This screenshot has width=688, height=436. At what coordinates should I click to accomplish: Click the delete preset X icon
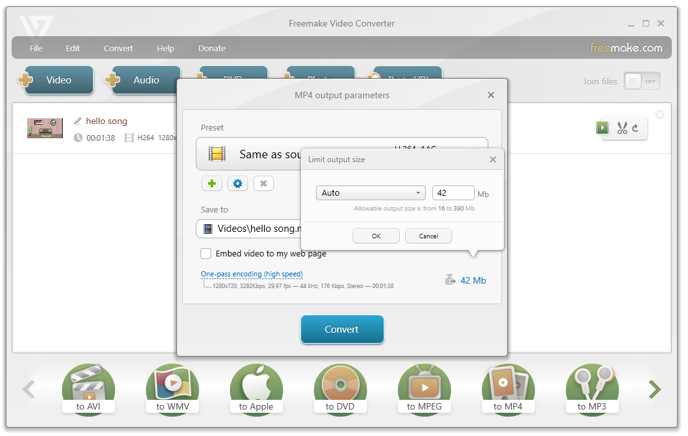click(x=263, y=183)
